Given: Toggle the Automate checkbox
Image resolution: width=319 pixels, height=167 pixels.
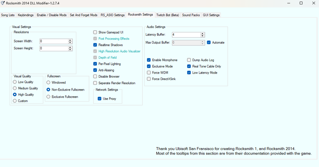Looking at the screenshot, I should click(209, 43).
